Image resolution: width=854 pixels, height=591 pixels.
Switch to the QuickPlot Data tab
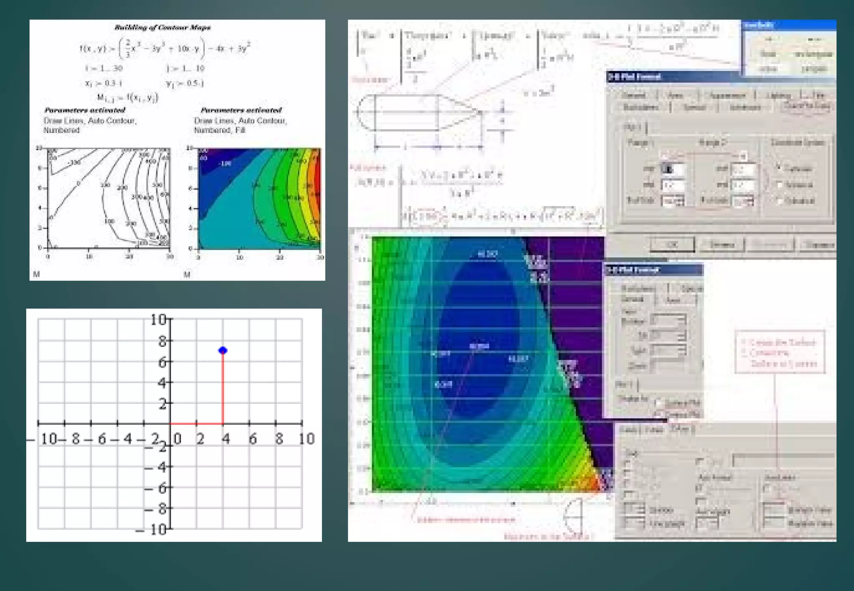coord(806,106)
